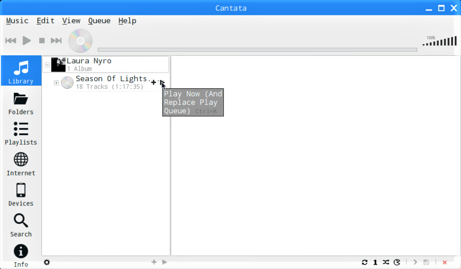Image resolution: width=461 pixels, height=269 pixels.
Task: Skip to the previous track
Action: (x=11, y=41)
